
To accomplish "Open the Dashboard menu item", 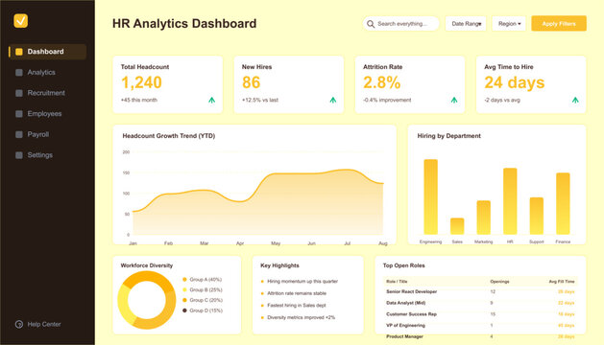I will point(47,52).
